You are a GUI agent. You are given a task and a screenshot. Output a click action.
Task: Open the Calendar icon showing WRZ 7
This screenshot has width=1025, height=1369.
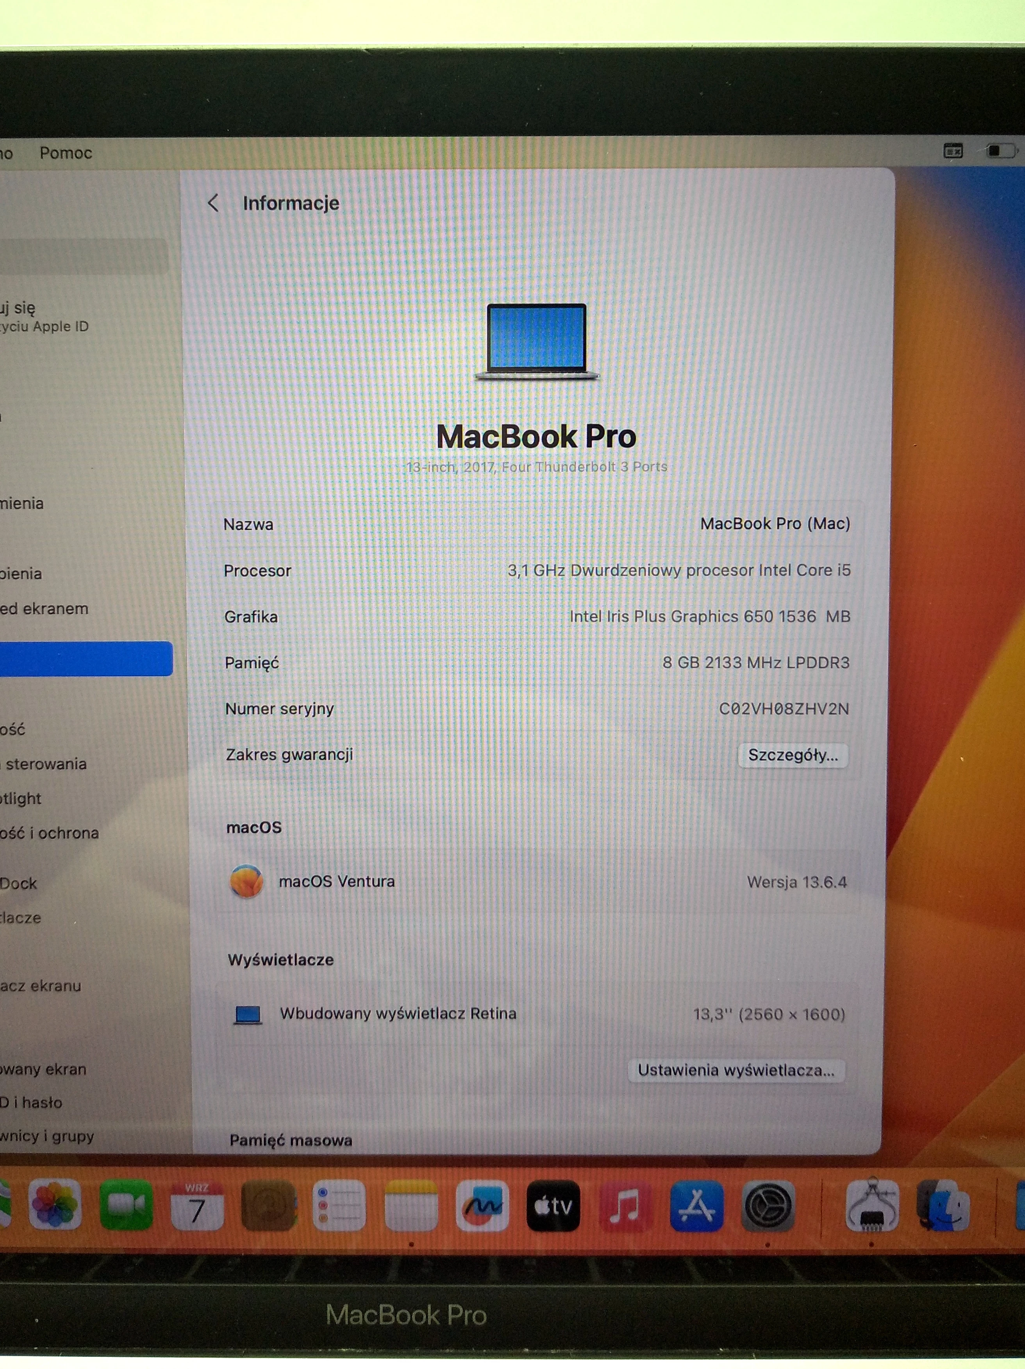coord(197,1205)
